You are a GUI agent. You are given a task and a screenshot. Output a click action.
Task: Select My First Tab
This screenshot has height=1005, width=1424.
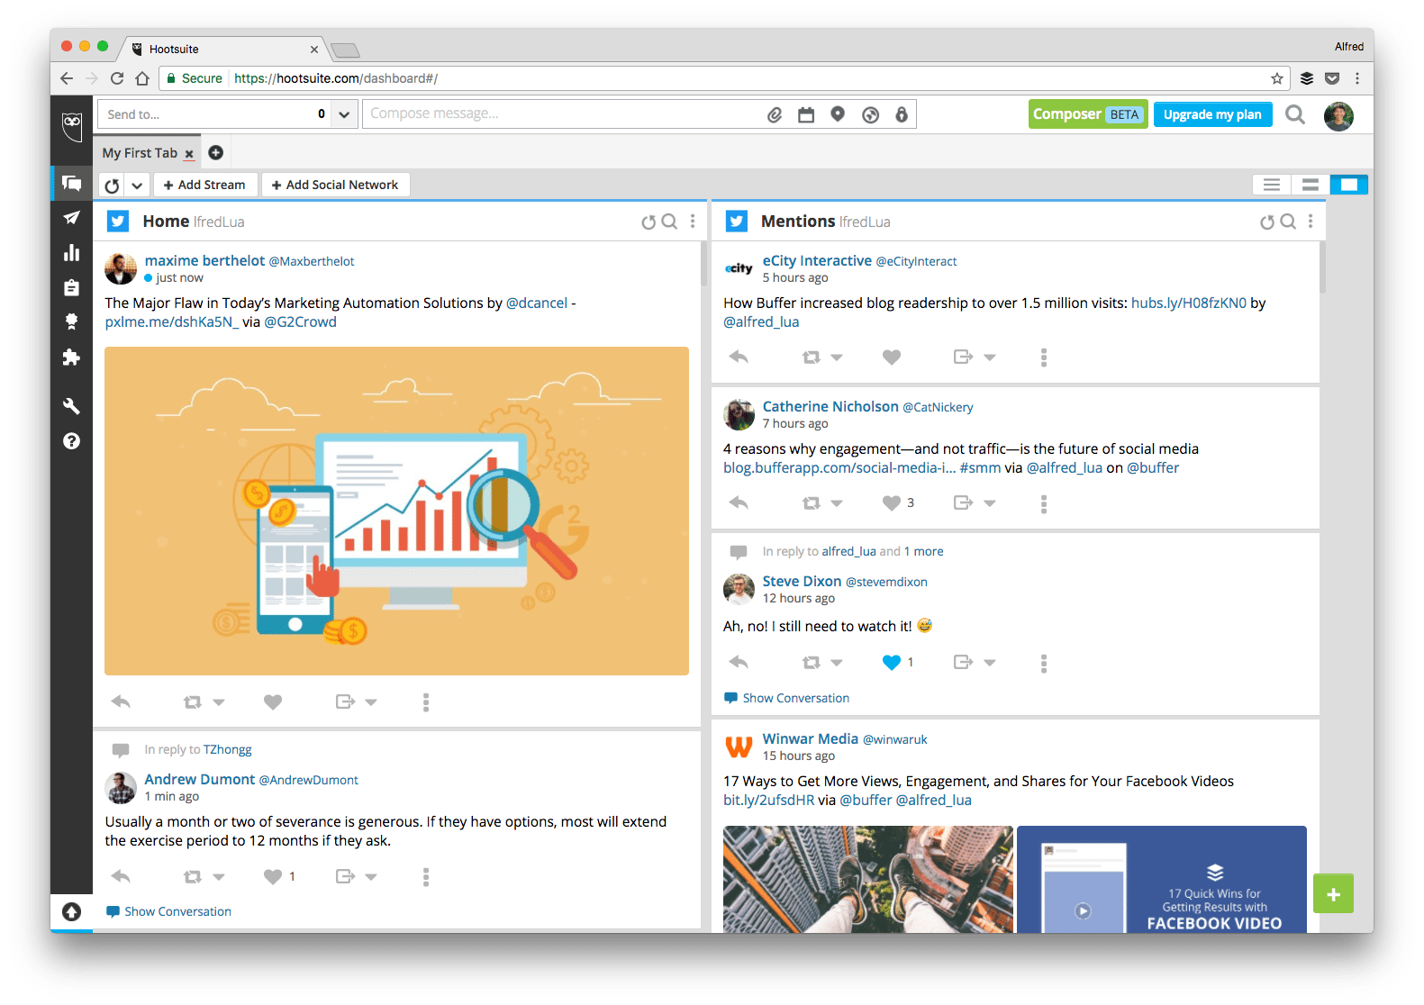140,153
